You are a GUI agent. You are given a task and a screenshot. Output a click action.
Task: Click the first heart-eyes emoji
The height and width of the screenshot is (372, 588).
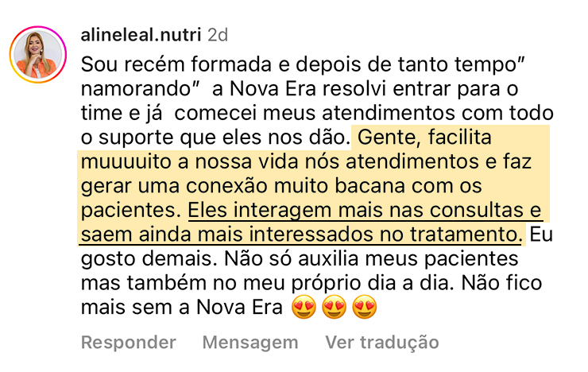[304, 307]
